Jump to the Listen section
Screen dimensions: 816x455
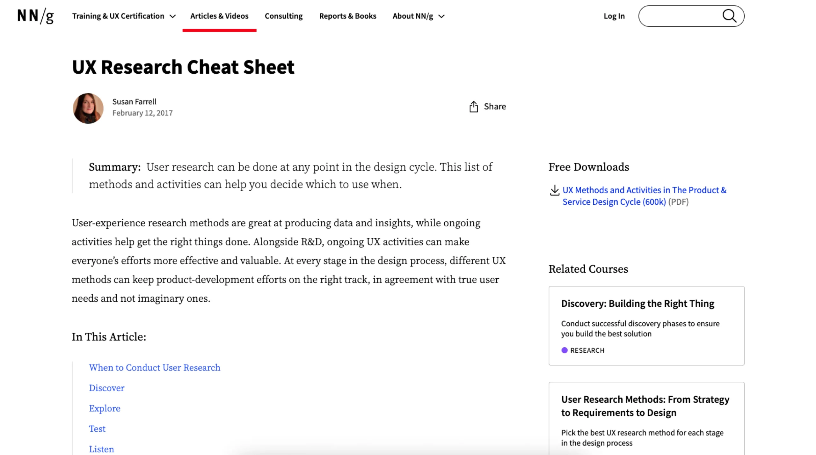click(x=101, y=449)
